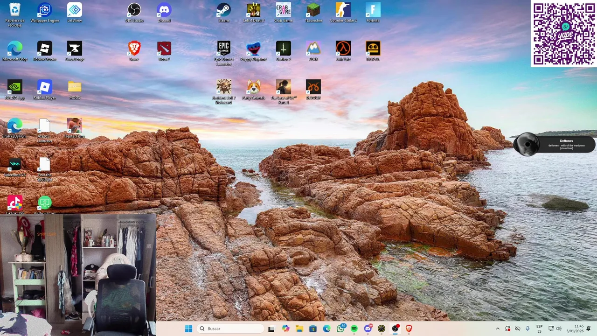Toggle the microphone tray icon

point(528,329)
